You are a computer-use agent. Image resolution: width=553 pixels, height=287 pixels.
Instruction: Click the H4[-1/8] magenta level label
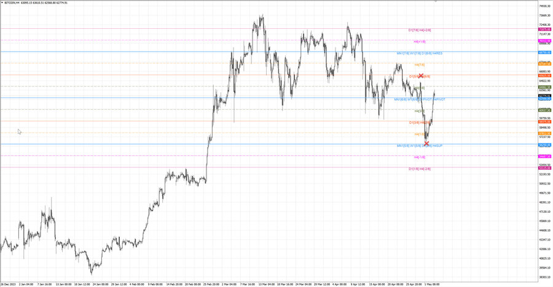(x=420, y=157)
